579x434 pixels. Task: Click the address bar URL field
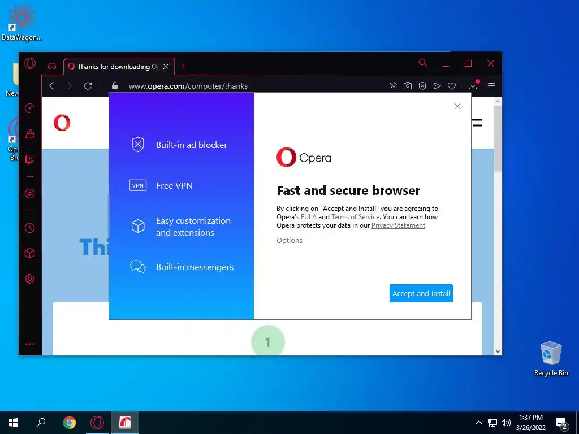pyautogui.click(x=188, y=86)
